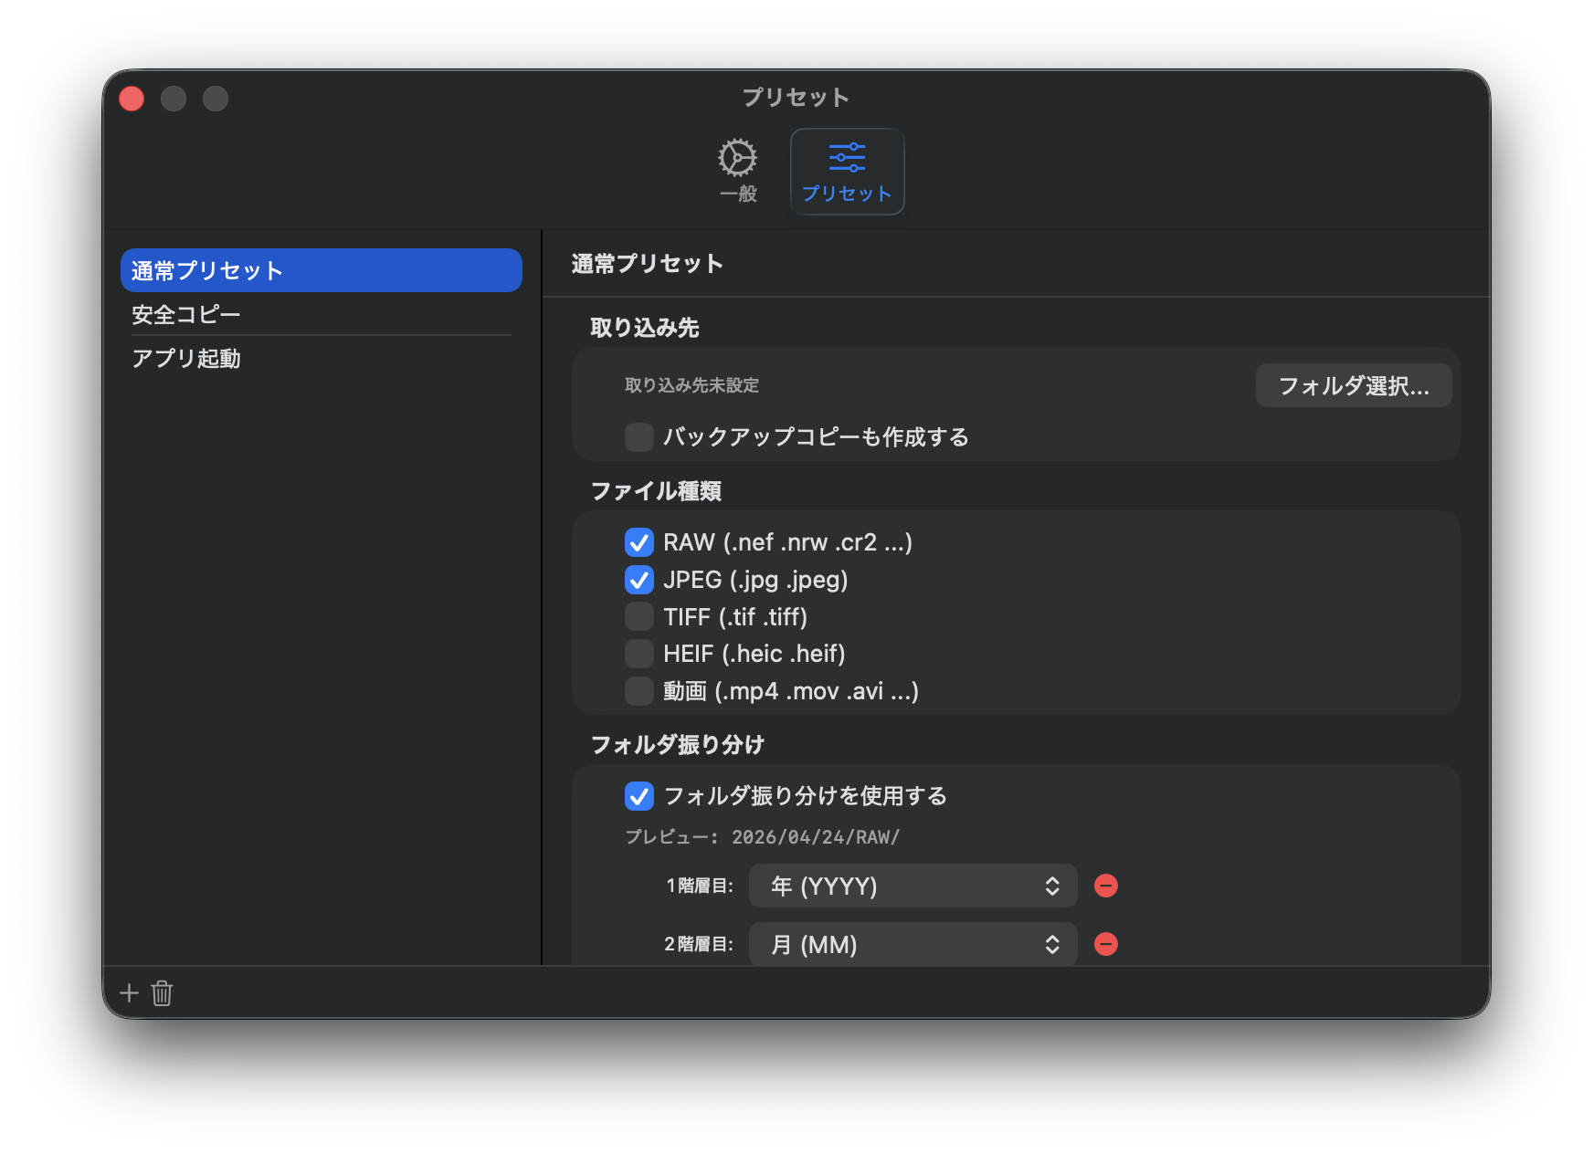This screenshot has width=1593, height=1154.
Task: Check the HEIF file type option
Action: (638, 654)
